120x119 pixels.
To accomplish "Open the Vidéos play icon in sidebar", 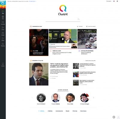I will click(3, 38).
